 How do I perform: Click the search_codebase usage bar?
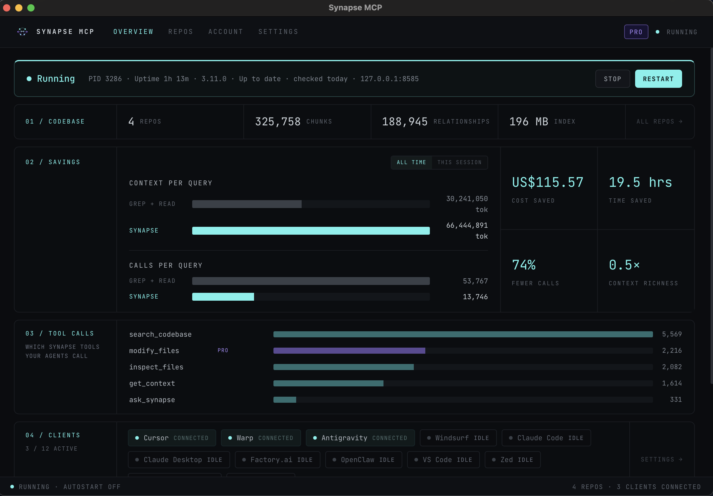coord(463,334)
